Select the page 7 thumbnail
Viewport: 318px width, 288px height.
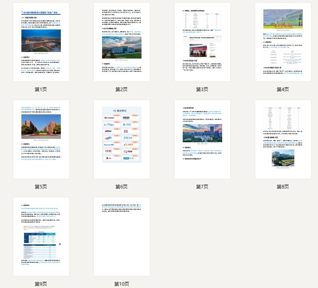coord(202,140)
